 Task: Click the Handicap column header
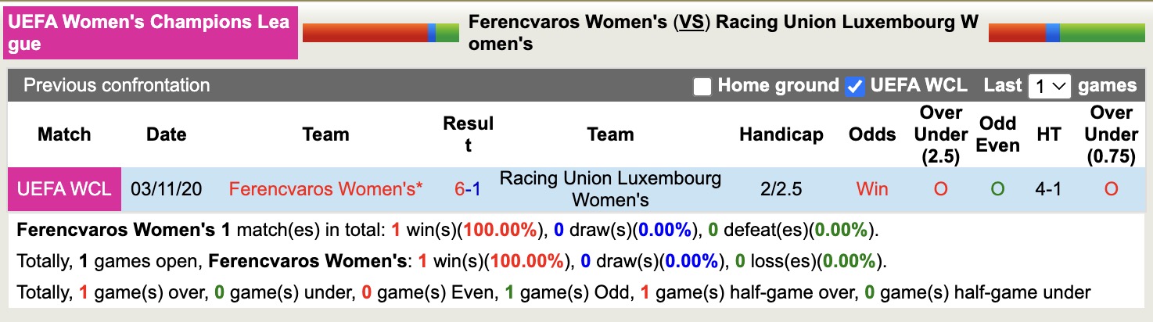(x=781, y=134)
